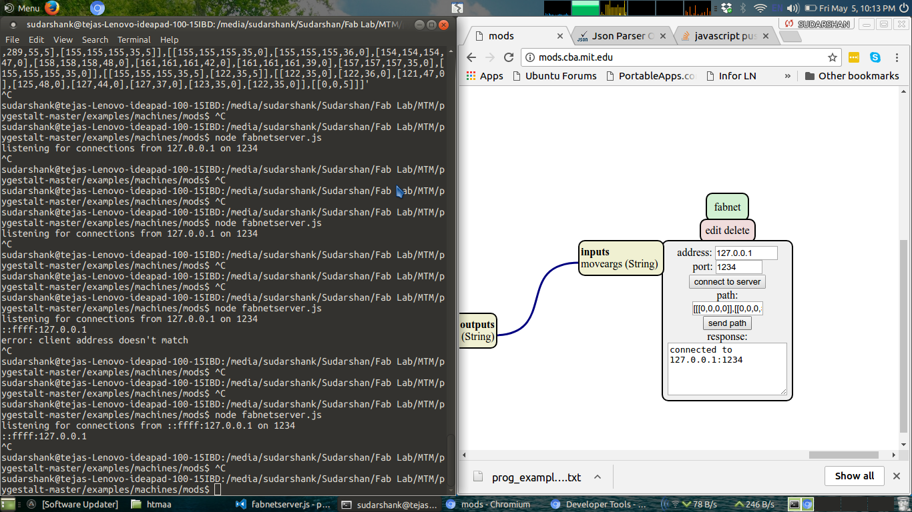The image size is (912, 512).
Task: Open the PortableApps.com bookmark
Action: coord(650,76)
